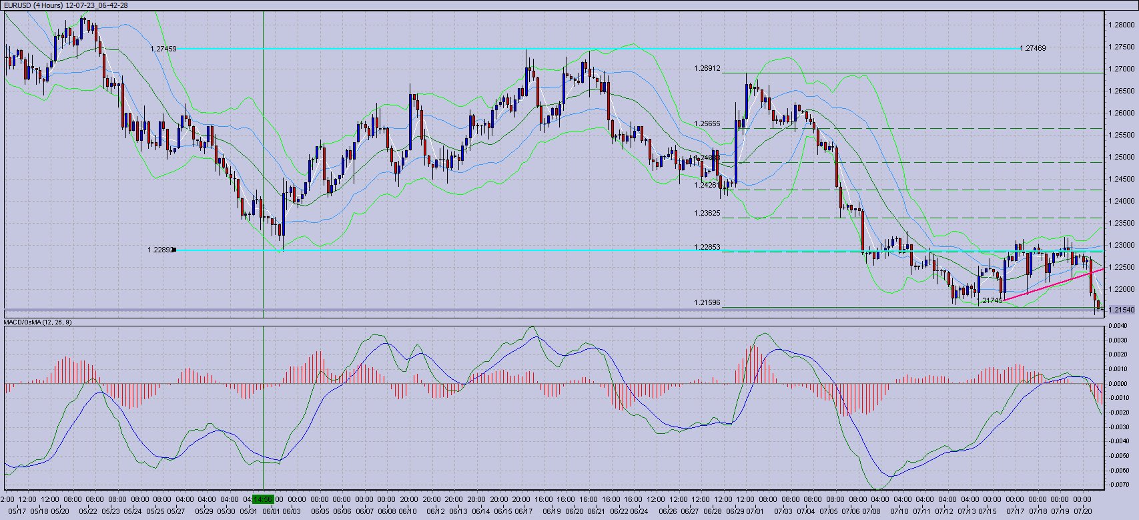Click 1.28000 on the price axis
1139x520 pixels.
point(1120,25)
